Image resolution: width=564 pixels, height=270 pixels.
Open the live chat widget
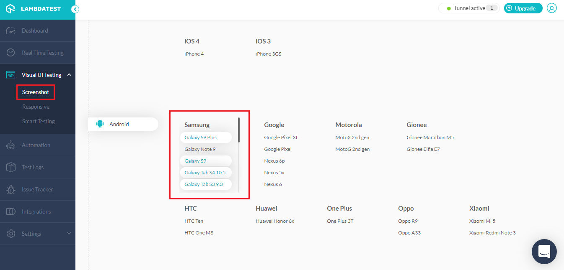click(544, 251)
